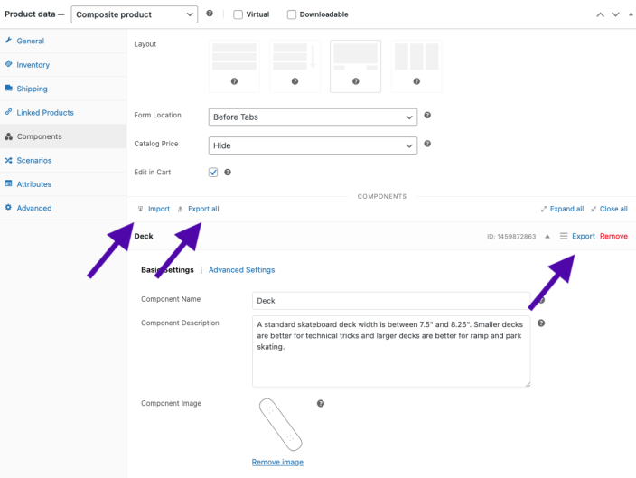636x478 pixels.
Task: Select the third layout option thumbnail
Action: (355, 65)
